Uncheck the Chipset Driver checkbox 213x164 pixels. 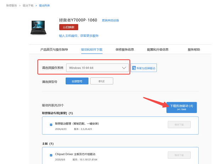[x=51, y=155]
